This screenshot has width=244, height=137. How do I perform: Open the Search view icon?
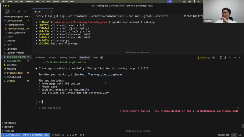[x=13, y=12]
